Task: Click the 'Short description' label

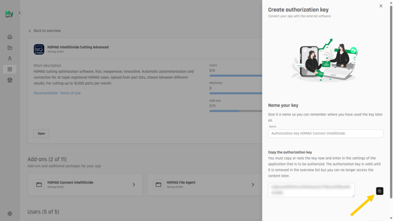Action: click(47, 65)
